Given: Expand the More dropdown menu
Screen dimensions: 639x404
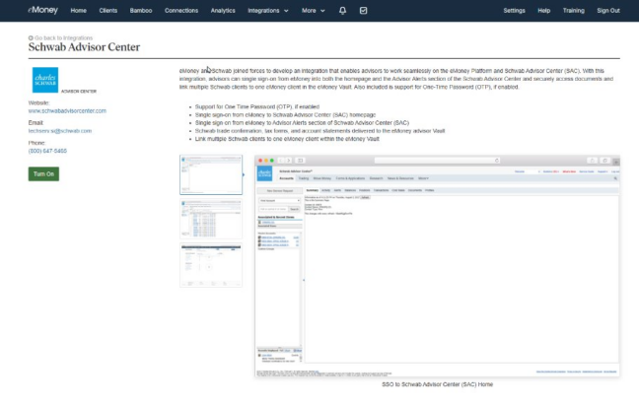Looking at the screenshot, I should tap(313, 11).
